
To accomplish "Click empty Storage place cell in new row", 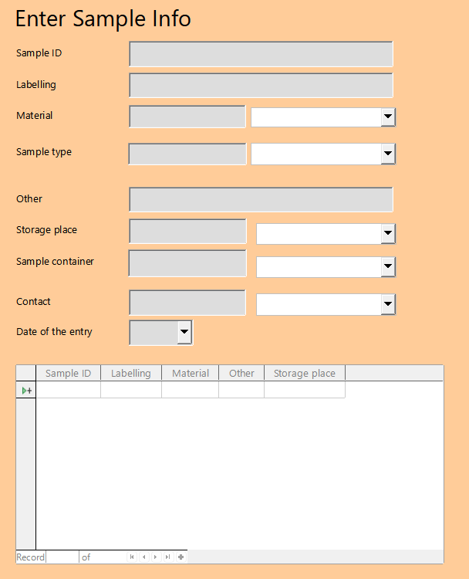I will click(x=305, y=390).
